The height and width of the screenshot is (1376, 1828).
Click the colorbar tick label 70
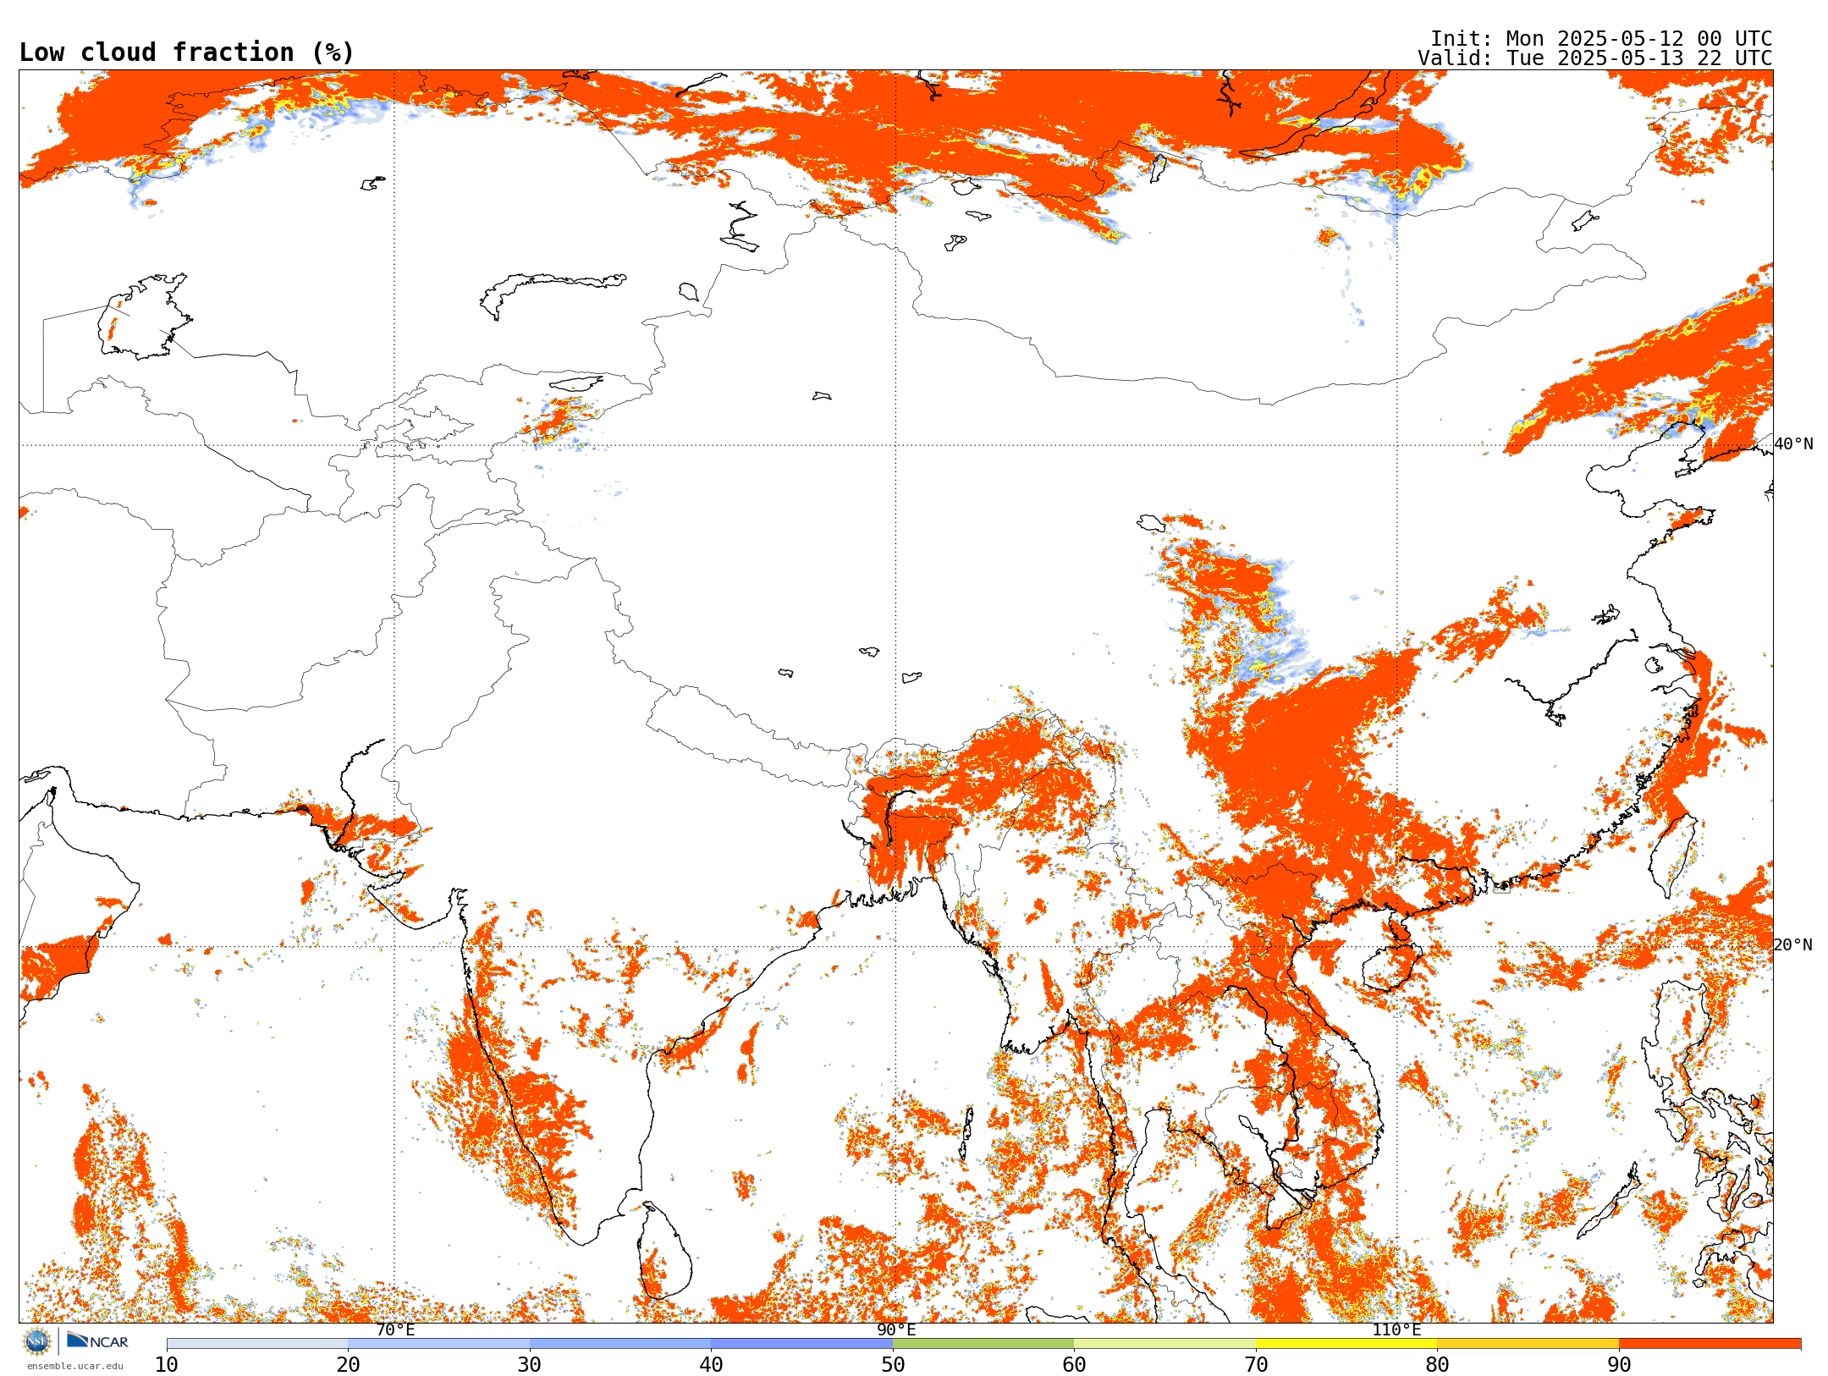pos(1256,1365)
